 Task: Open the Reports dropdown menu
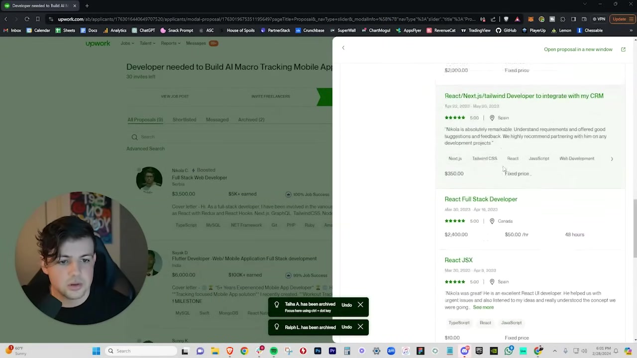(170, 43)
